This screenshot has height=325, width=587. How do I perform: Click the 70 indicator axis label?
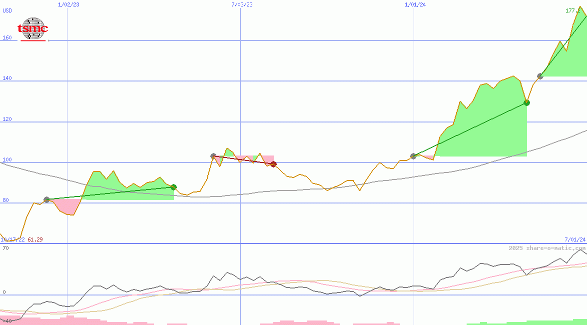(x=4, y=248)
